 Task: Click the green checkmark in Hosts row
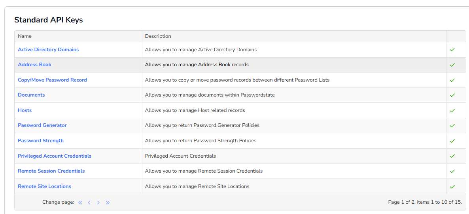452,110
